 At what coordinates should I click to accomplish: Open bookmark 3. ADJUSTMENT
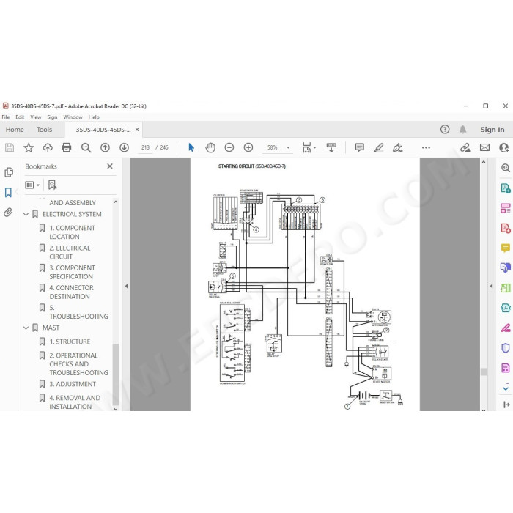click(73, 384)
